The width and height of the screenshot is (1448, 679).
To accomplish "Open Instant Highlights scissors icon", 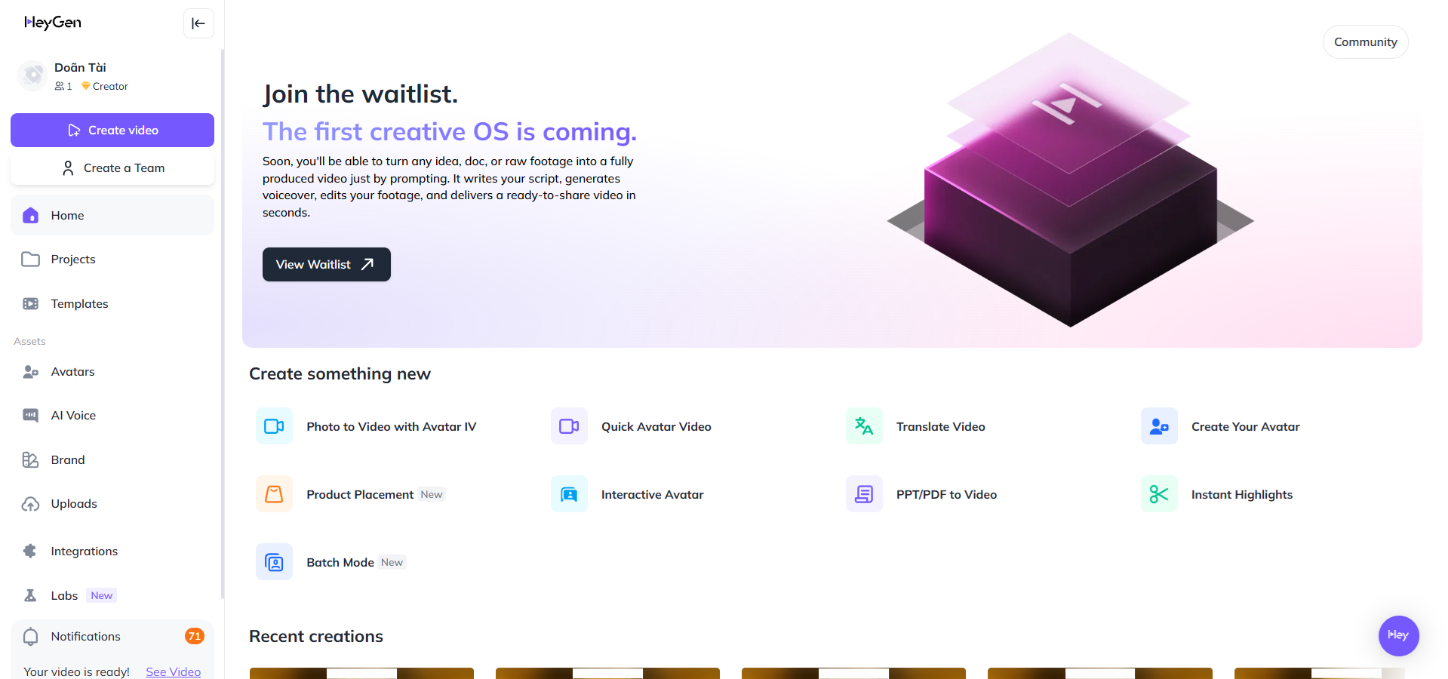I will (x=1159, y=494).
